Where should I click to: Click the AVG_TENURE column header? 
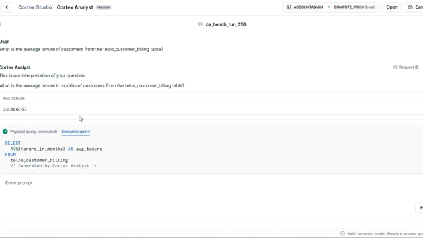tap(14, 99)
